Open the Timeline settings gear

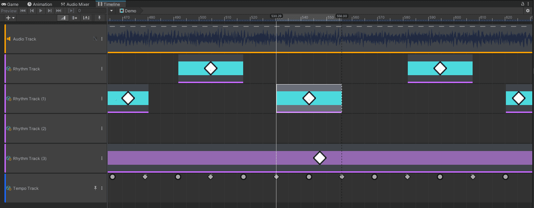[527, 11]
